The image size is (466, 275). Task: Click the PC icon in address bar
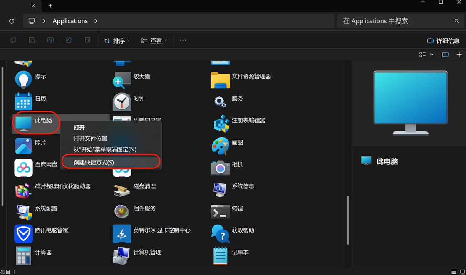pos(32,21)
